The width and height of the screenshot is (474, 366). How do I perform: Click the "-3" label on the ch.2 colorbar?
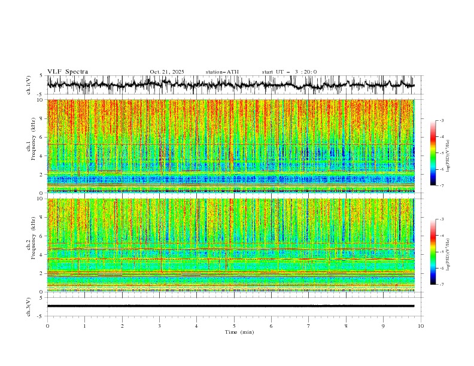[442, 219]
